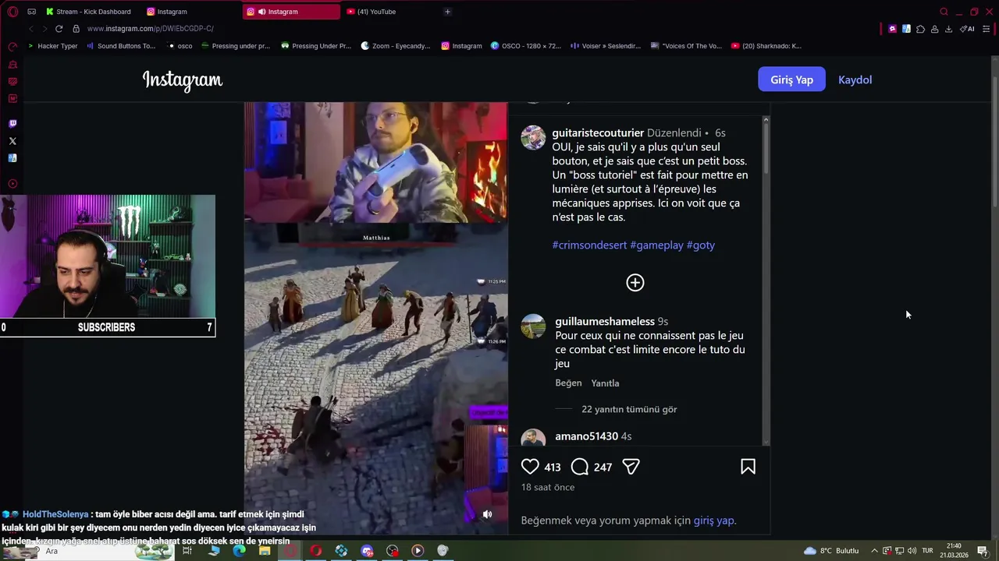
Task: Open a new browser tab
Action: click(x=447, y=12)
